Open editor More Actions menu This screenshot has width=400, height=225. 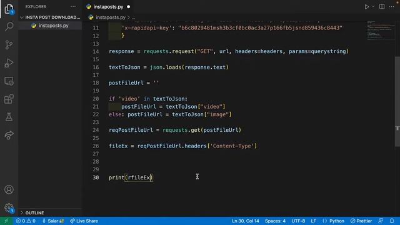(392, 7)
